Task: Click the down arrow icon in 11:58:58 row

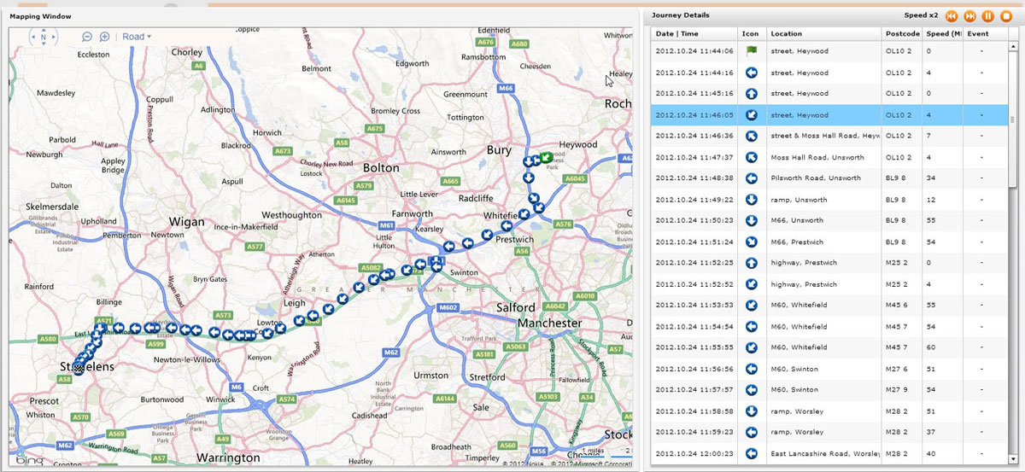Action: coord(751,411)
